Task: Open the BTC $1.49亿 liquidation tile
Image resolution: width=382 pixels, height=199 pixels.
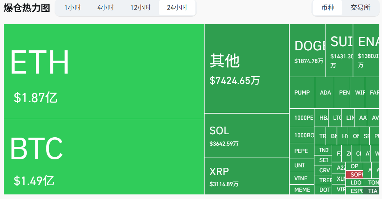Action: point(104,157)
